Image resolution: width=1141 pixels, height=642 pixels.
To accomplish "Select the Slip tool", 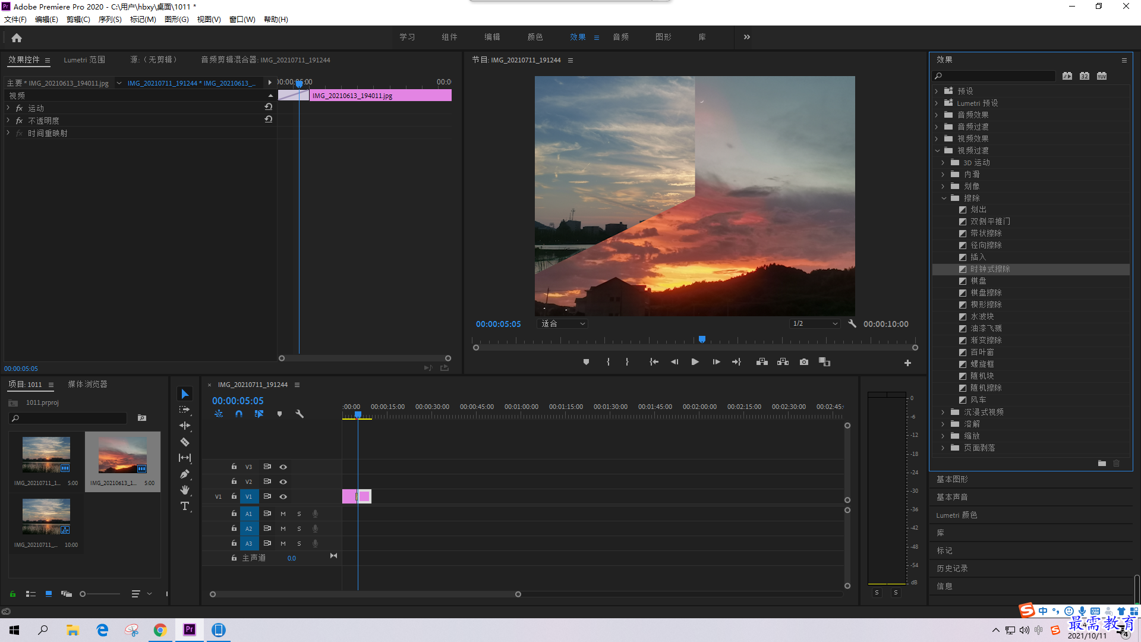I will (185, 458).
